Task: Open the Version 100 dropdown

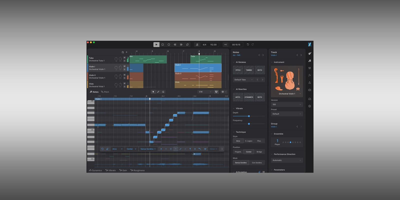Action: [287, 104]
